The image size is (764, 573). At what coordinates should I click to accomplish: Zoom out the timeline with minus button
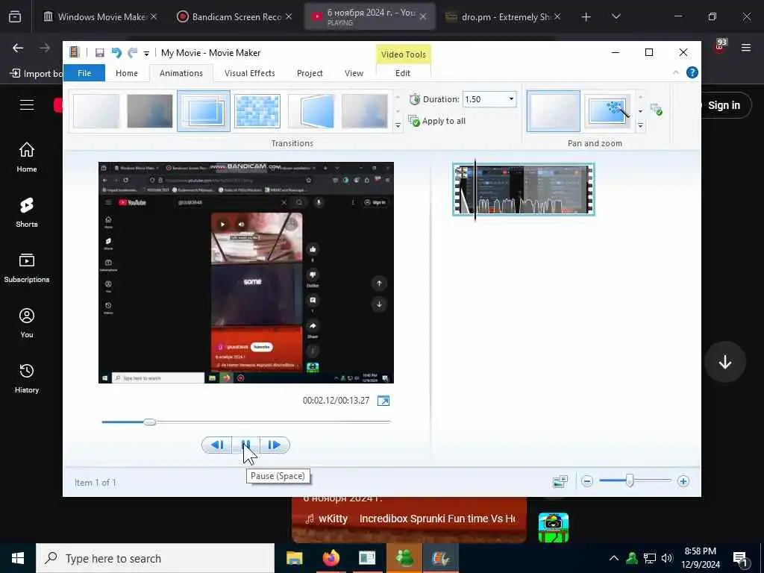tap(587, 481)
